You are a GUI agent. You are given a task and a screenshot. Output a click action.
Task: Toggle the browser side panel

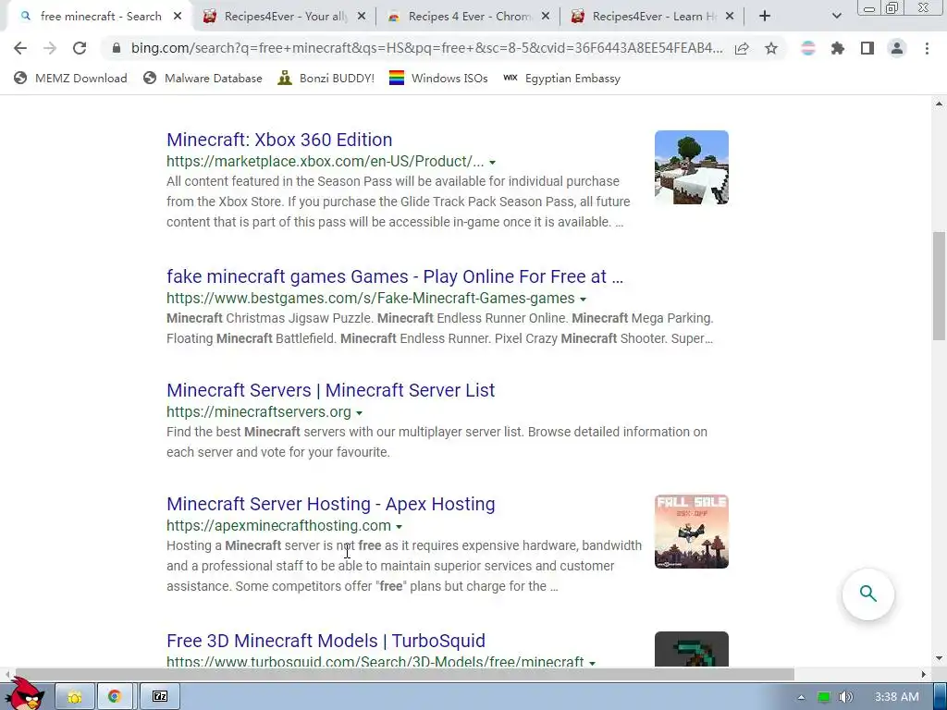coord(867,48)
